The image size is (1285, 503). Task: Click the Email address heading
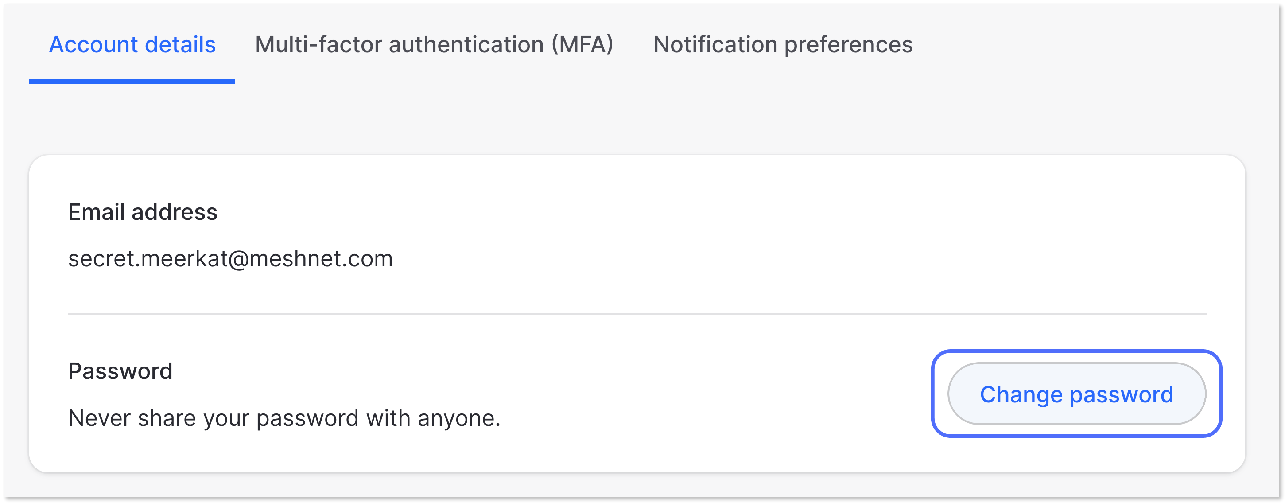143,212
